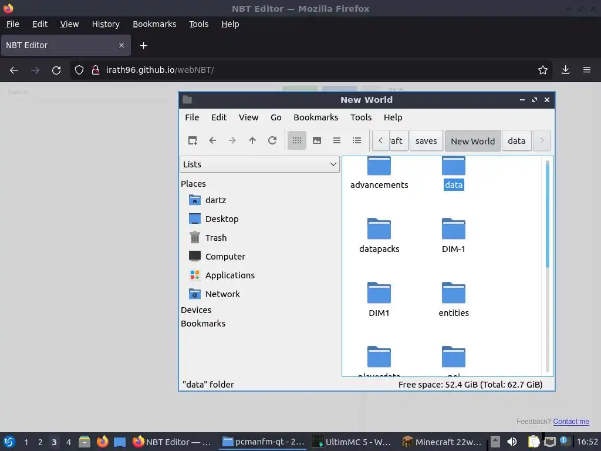Open the file manager's Tools menu
The height and width of the screenshot is (451, 601).
[x=361, y=117]
